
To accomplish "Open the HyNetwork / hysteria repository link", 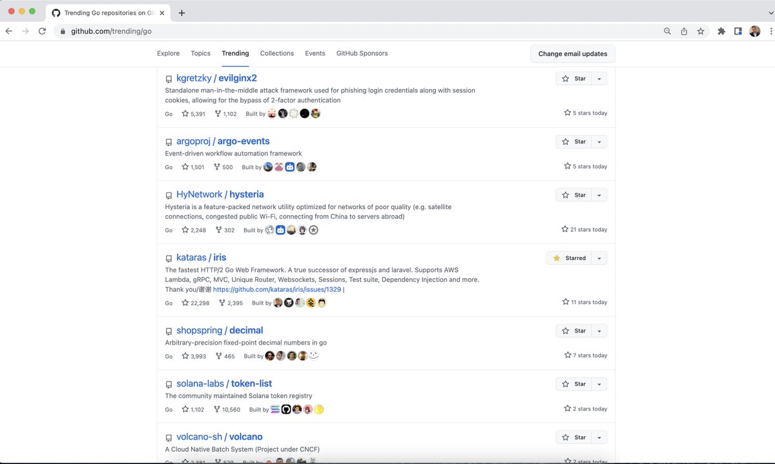I will tap(220, 194).
